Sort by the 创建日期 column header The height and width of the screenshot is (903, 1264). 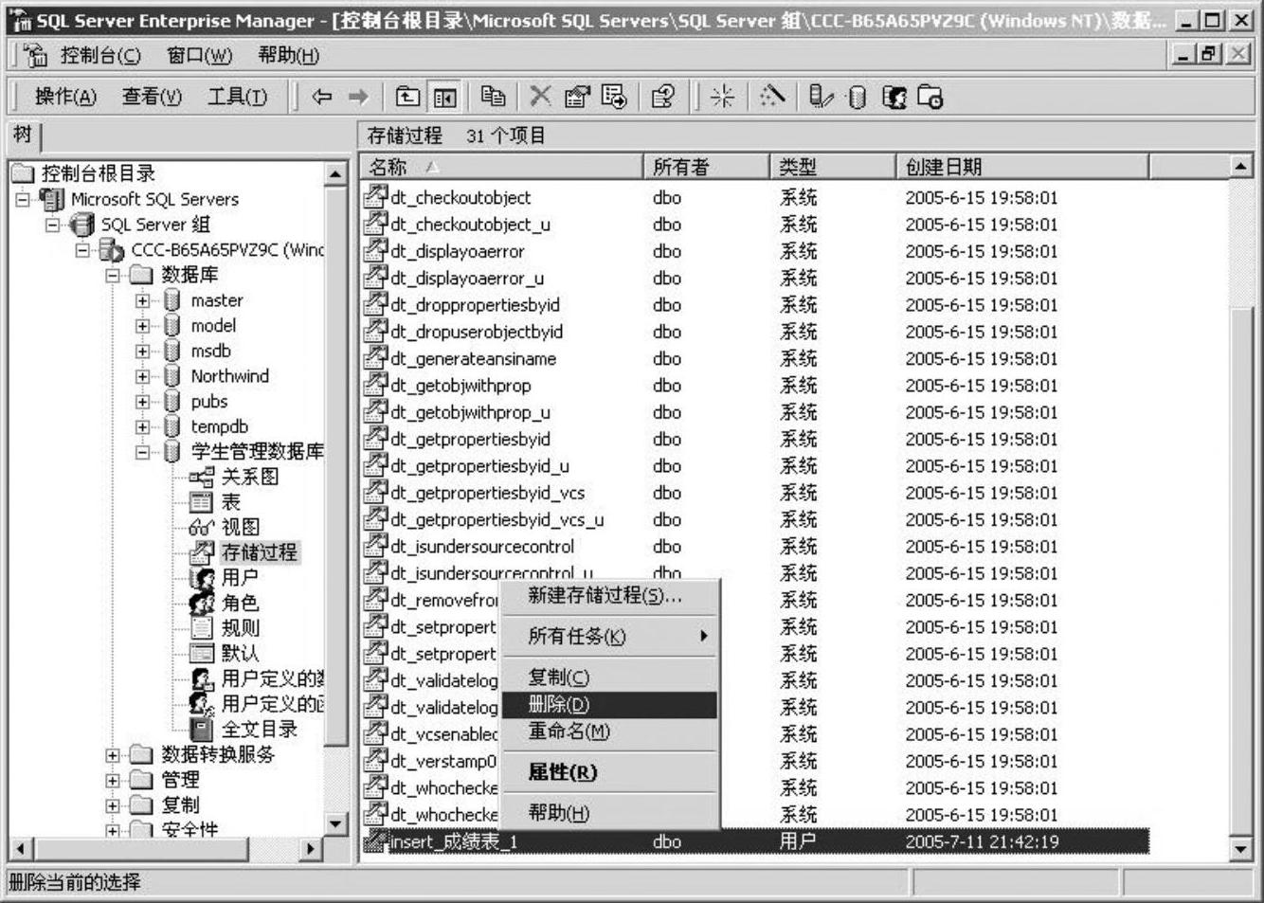click(1022, 168)
